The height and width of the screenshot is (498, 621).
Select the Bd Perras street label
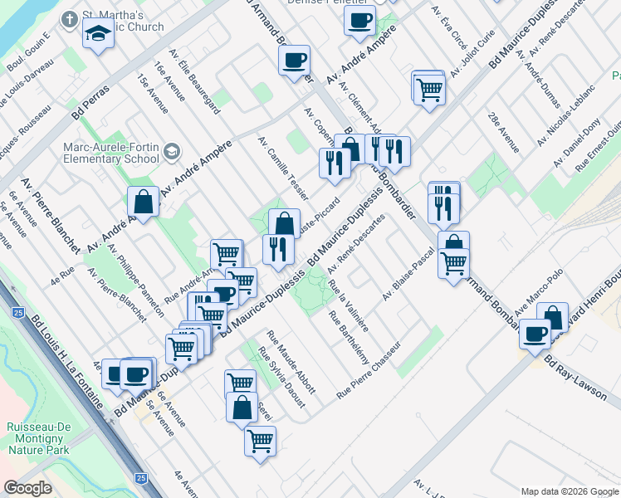(x=90, y=103)
